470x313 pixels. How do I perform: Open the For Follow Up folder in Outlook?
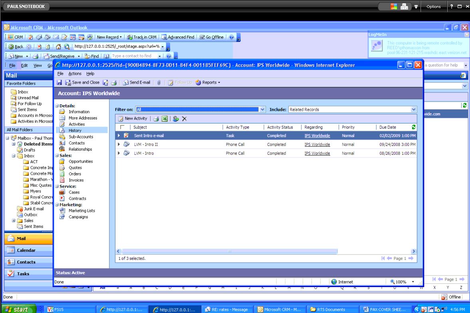click(30, 104)
